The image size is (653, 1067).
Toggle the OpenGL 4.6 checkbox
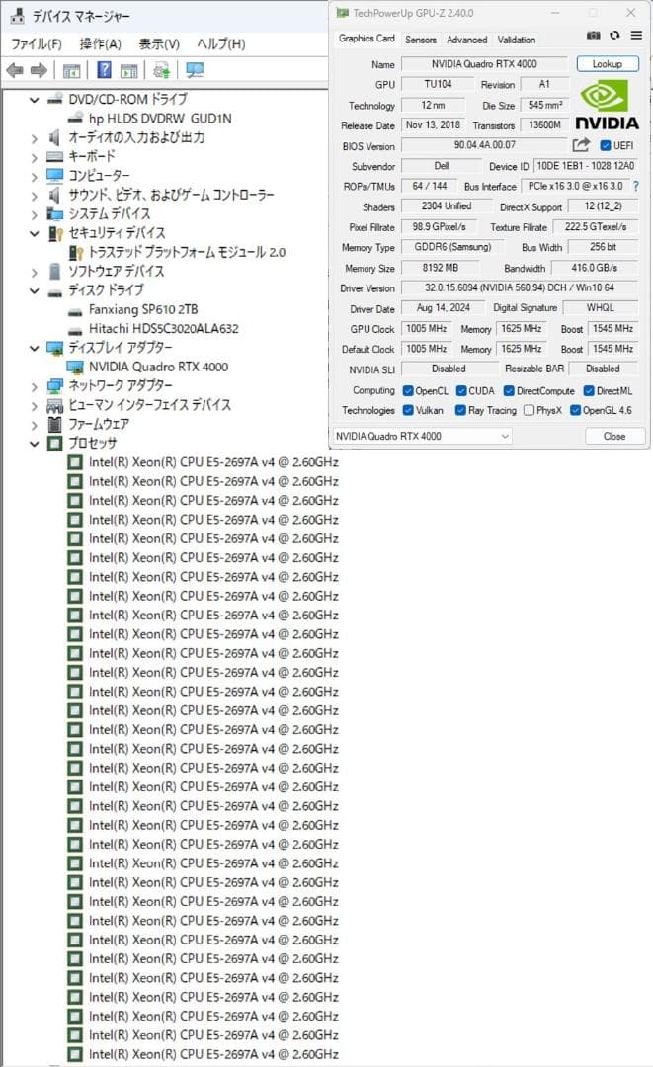click(576, 410)
